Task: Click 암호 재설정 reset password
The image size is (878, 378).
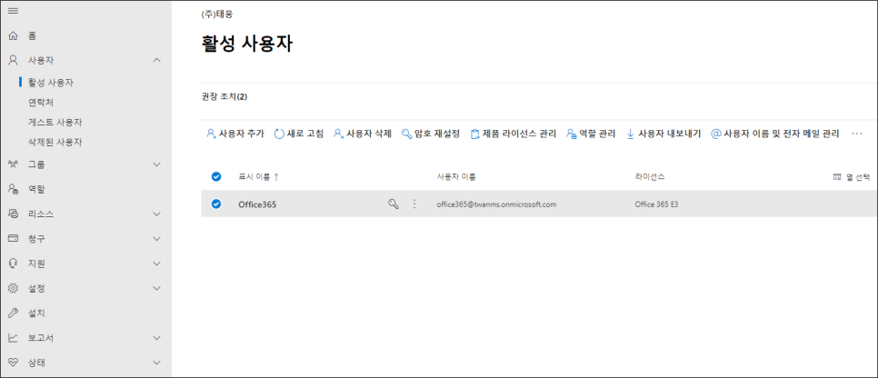Action: pyautogui.click(x=431, y=134)
